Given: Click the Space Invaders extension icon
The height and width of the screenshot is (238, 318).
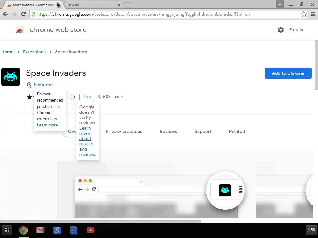Looking at the screenshot, I should (x=11, y=77).
